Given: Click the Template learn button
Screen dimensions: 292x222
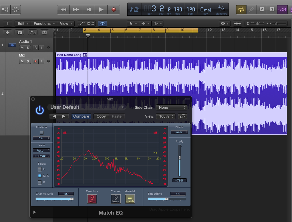Looking at the screenshot, I should click(x=92, y=199).
